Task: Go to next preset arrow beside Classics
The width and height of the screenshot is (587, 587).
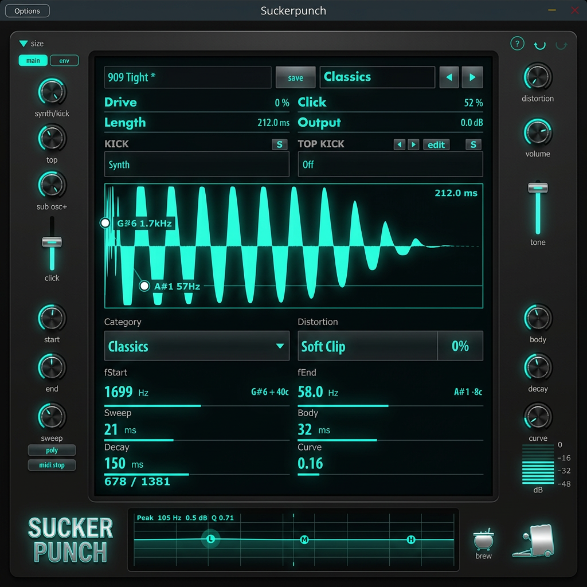Action: (x=472, y=77)
